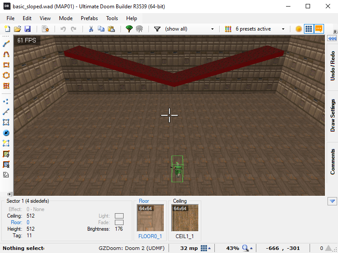This screenshot has height=253, width=338.
Task: Open the Prefabs menu
Action: [x=89, y=18]
